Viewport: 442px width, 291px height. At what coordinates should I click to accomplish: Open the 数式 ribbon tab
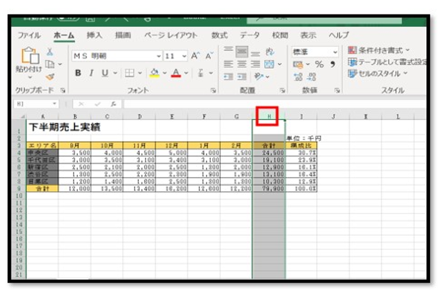pos(219,35)
